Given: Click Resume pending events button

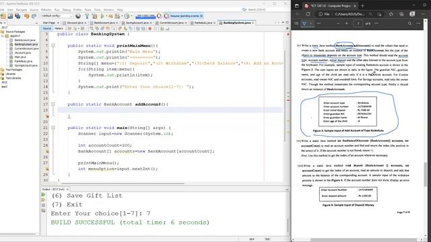Looking at the screenshot, I should [x=184, y=16].
